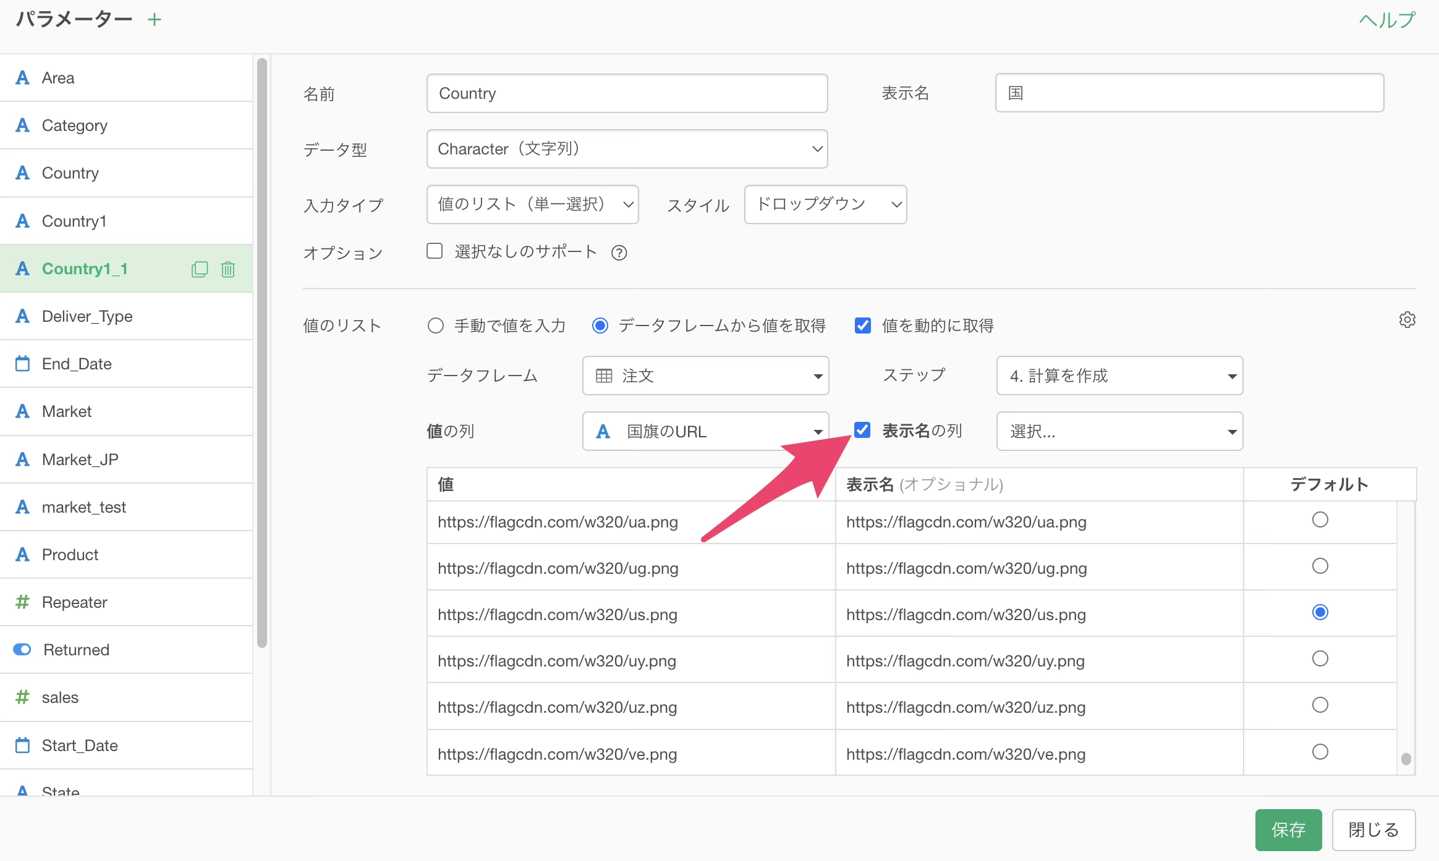This screenshot has width=1439, height=861.
Task: Click the Product parameter's type icon
Action: [x=23, y=554]
